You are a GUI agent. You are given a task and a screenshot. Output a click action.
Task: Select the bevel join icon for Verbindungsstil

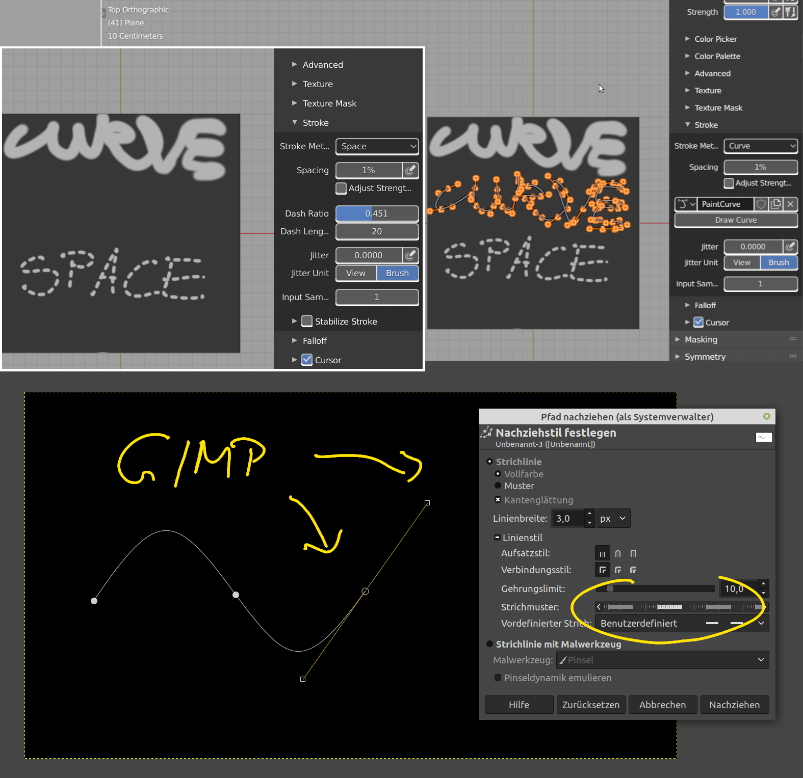coord(633,570)
